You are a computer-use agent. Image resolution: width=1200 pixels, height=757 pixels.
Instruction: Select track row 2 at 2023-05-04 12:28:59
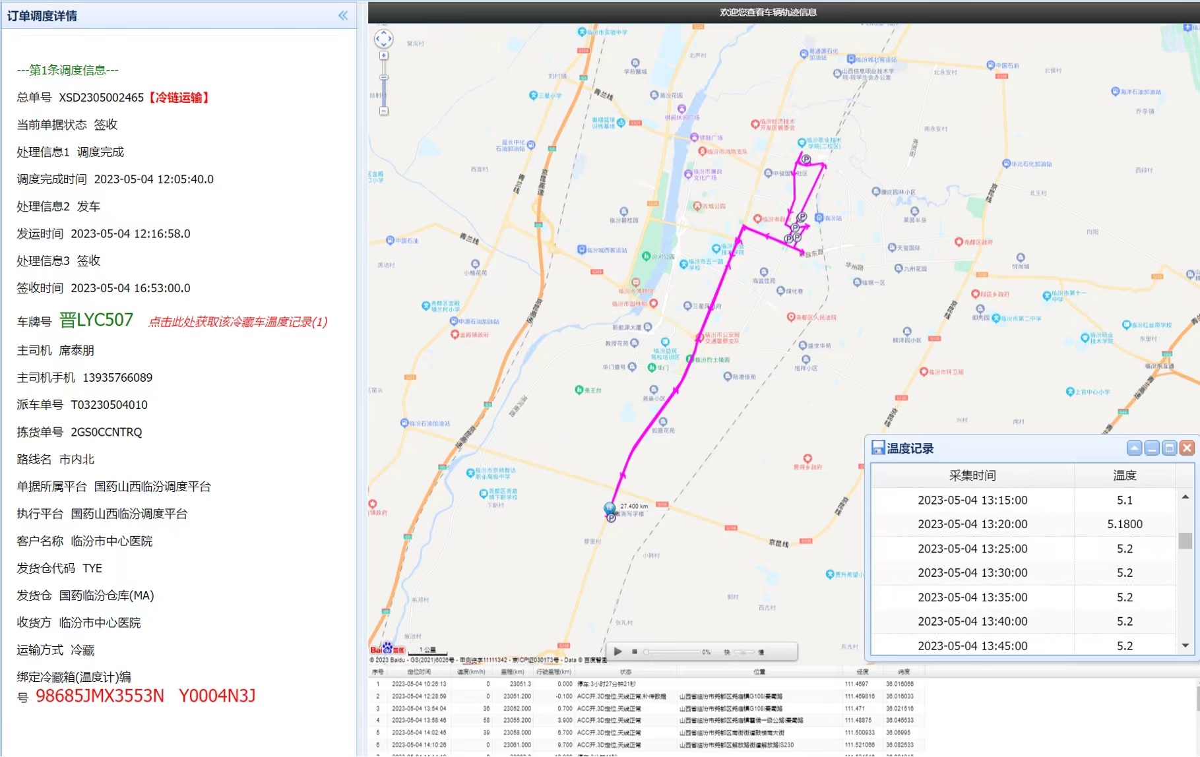(x=647, y=696)
